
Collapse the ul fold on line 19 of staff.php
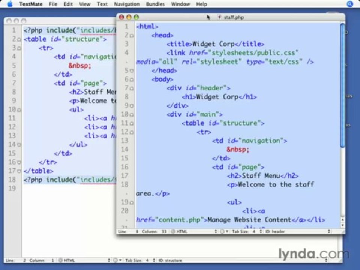click(x=132, y=202)
